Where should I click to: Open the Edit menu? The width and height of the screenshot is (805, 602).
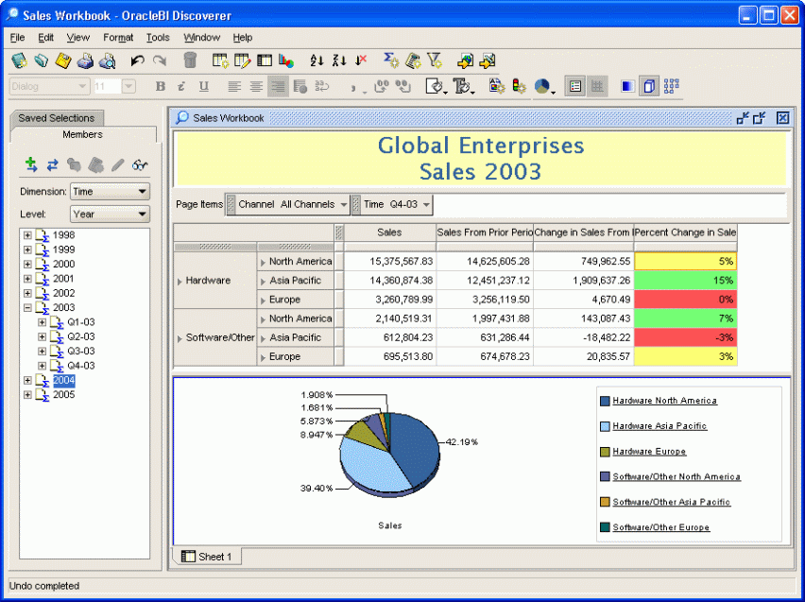pos(45,38)
